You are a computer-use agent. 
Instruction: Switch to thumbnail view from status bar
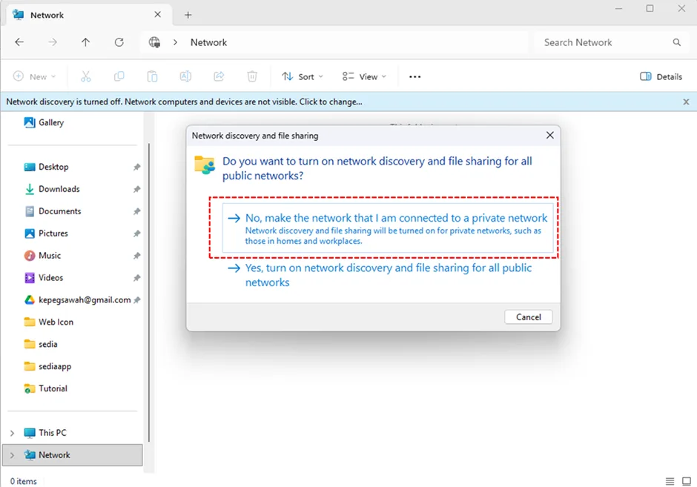[687, 481]
